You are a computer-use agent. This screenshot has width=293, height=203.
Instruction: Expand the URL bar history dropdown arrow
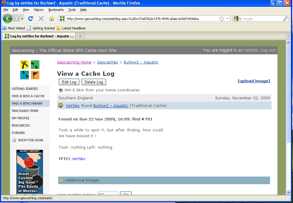[228, 19]
